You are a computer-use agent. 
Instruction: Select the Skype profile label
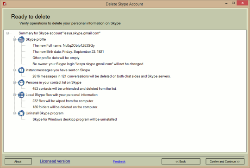[x=36, y=39]
